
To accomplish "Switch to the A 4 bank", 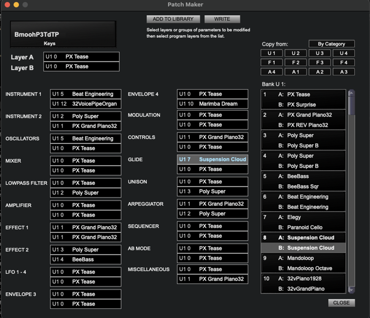I will [x=271, y=72].
